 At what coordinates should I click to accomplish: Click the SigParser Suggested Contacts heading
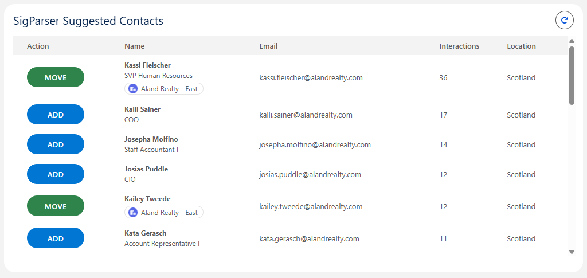[88, 21]
